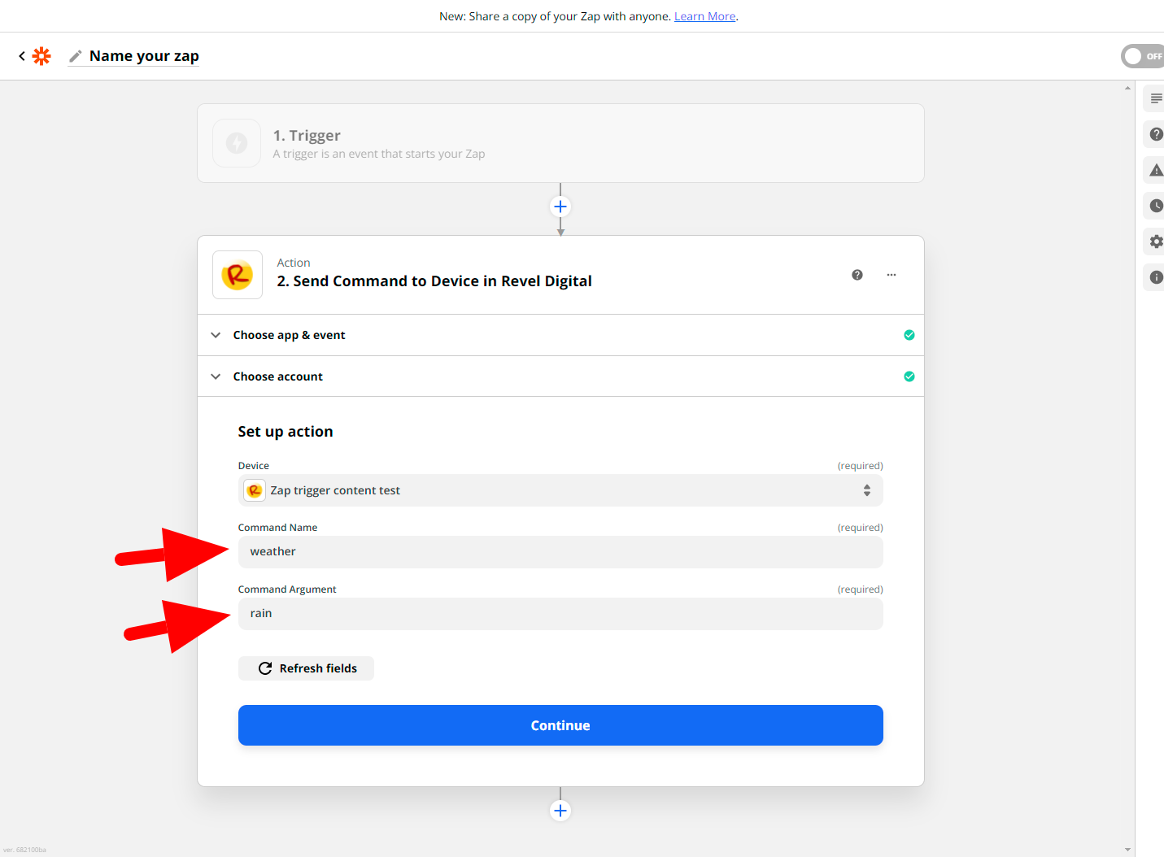Toggle the zap OFF switch on
Viewport: 1164px width, 857px height.
click(1143, 56)
